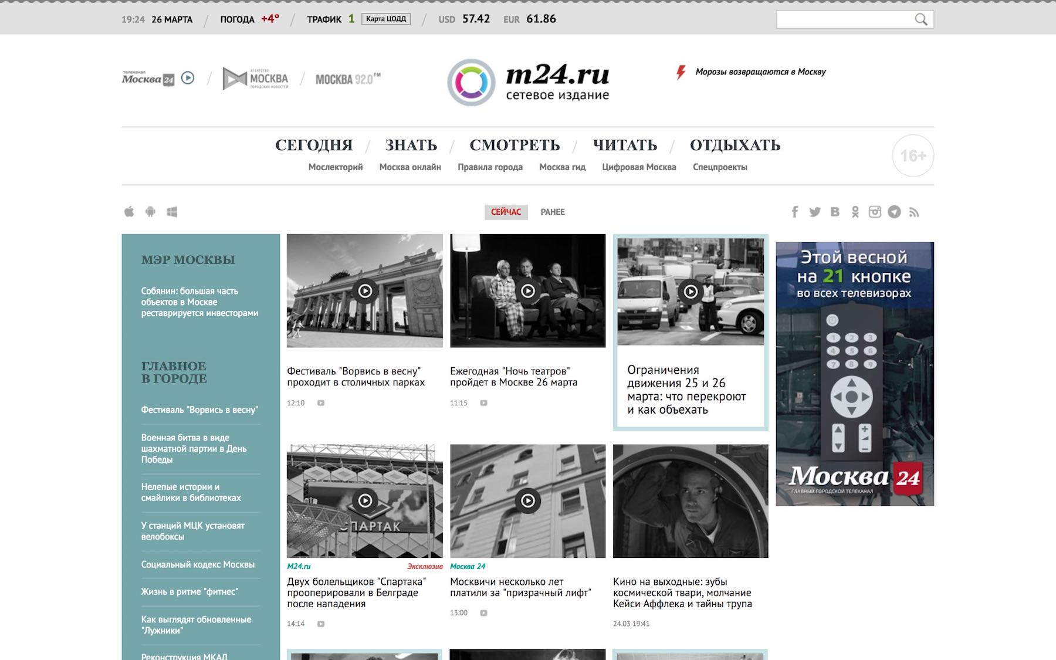
Task: Open the Twitter social link
Action: click(x=815, y=212)
